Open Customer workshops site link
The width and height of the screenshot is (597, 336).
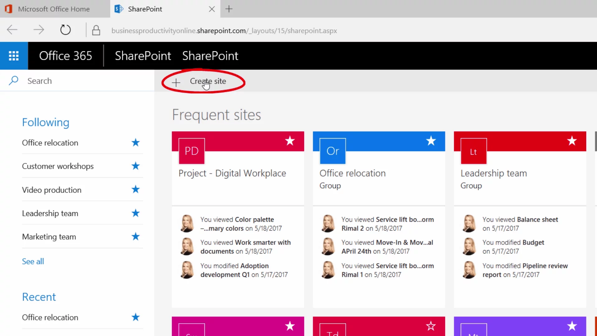point(58,166)
